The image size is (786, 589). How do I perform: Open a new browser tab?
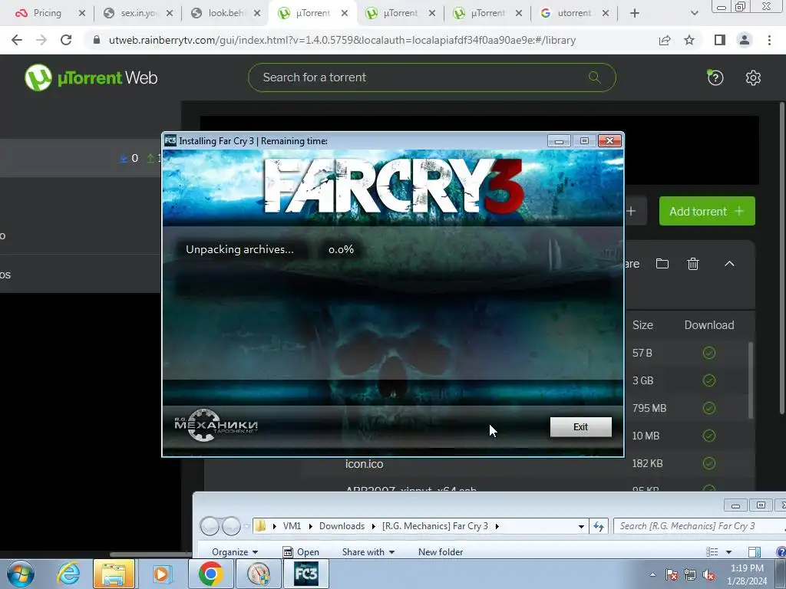[635, 13]
